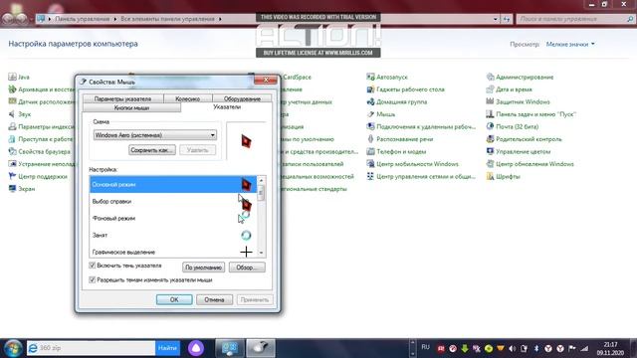
Task: Click the RU language indicator
Action: pos(425,347)
